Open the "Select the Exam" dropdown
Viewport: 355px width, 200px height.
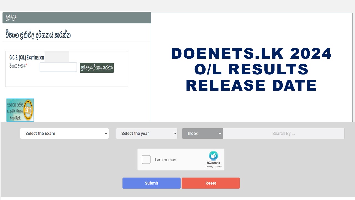[64, 133]
